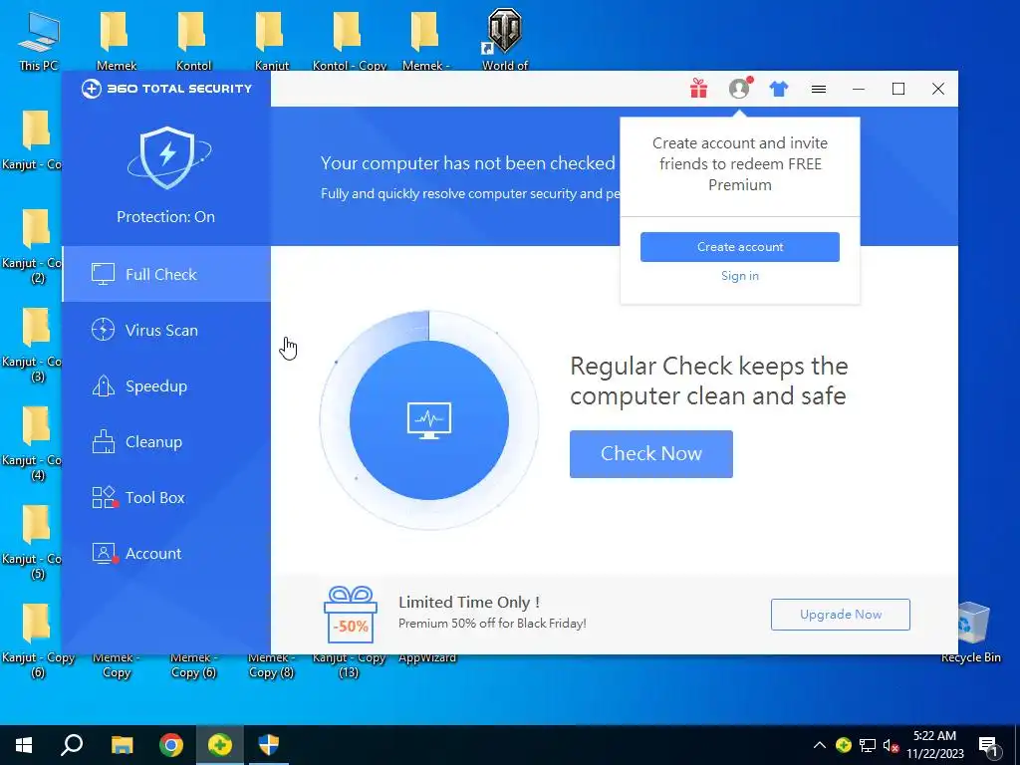1020x765 pixels.
Task: Click the Create account button
Action: (x=740, y=247)
